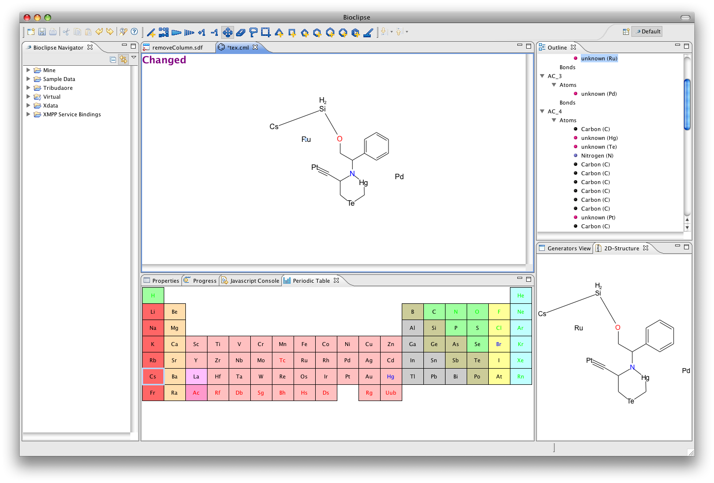
Task: Click the increase charge +1 tool
Action: (x=202, y=32)
